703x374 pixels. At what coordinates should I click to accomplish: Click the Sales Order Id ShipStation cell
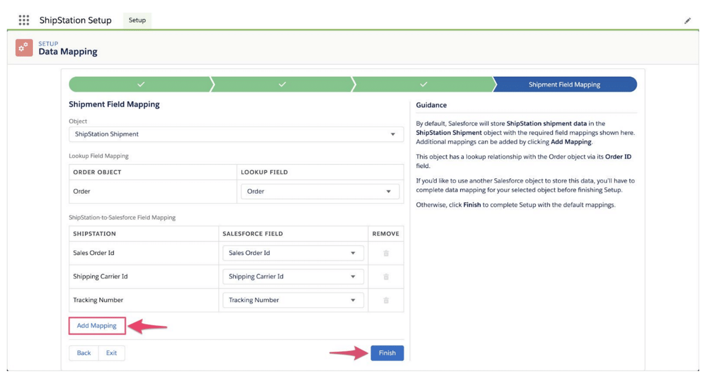point(144,253)
